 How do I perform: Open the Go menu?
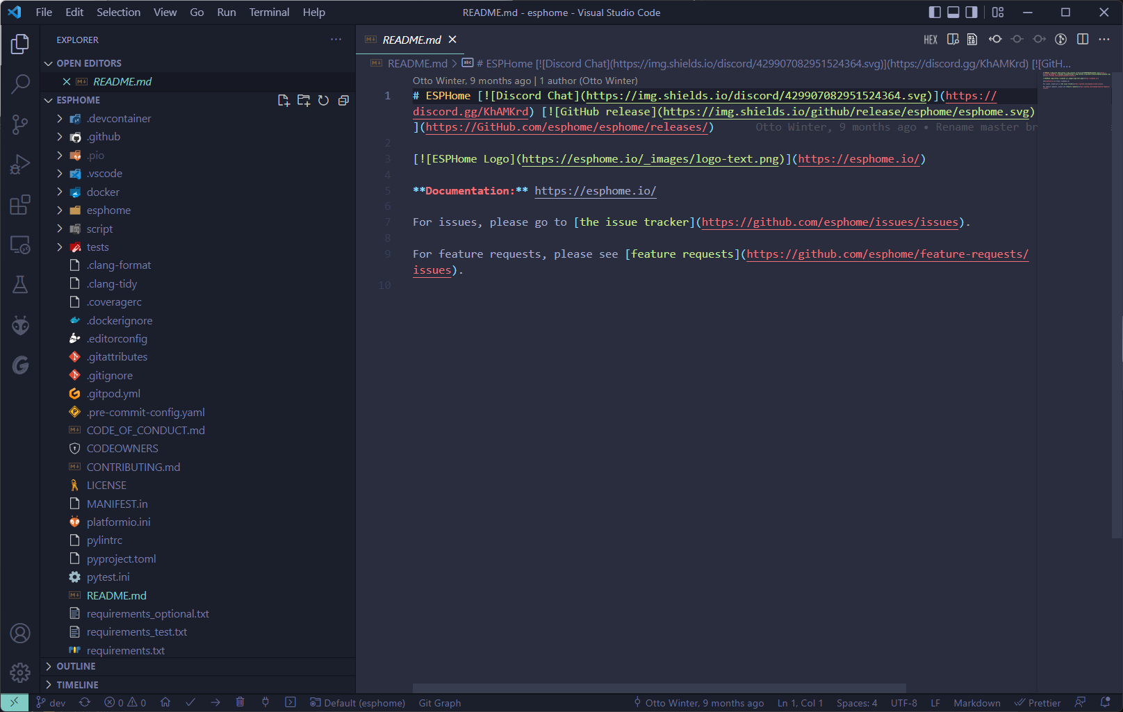[197, 12]
